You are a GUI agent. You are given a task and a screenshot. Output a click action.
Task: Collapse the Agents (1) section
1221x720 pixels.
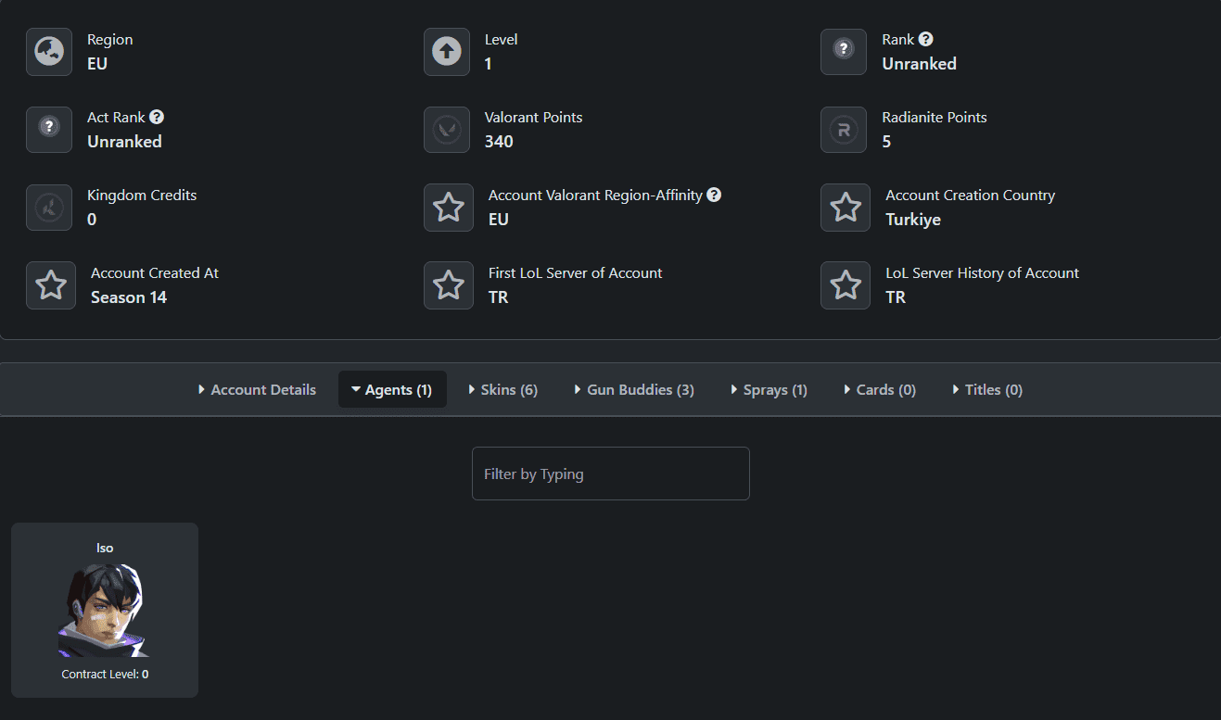(392, 390)
